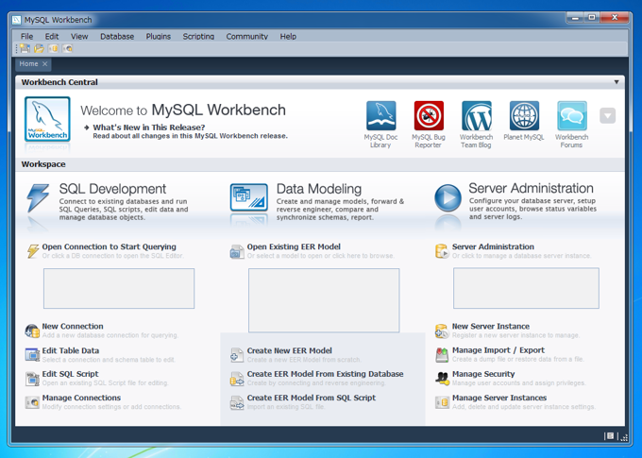Viewport: 642px width, 458px height.
Task: Click the MySQL Workbench dolphin logo
Action: pyautogui.click(x=47, y=119)
